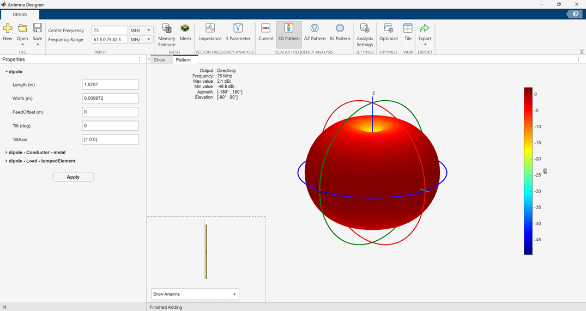Toggle the 3D Pattern button
The width and height of the screenshot is (586, 311).
(x=288, y=32)
